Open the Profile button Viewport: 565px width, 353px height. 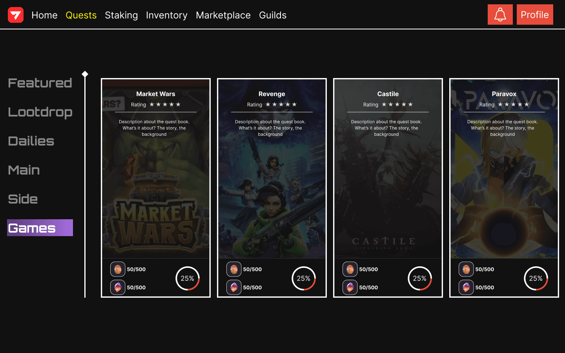[x=535, y=15]
